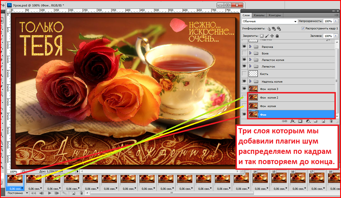Expand the Рамочка group

point(250,47)
